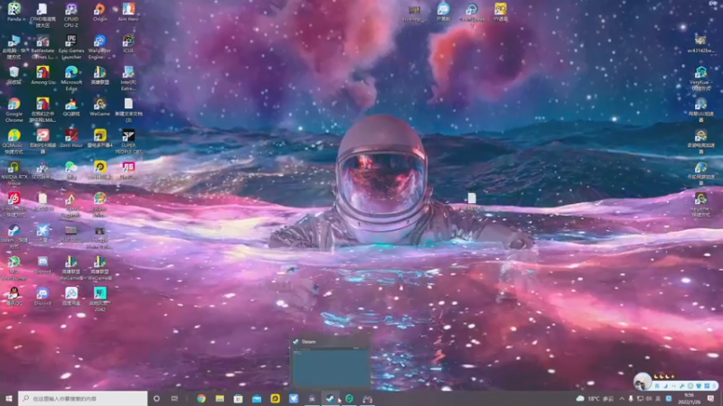Open the Google Chrome desktop shortcut
Image resolution: width=723 pixels, height=406 pixels.
[x=14, y=109]
